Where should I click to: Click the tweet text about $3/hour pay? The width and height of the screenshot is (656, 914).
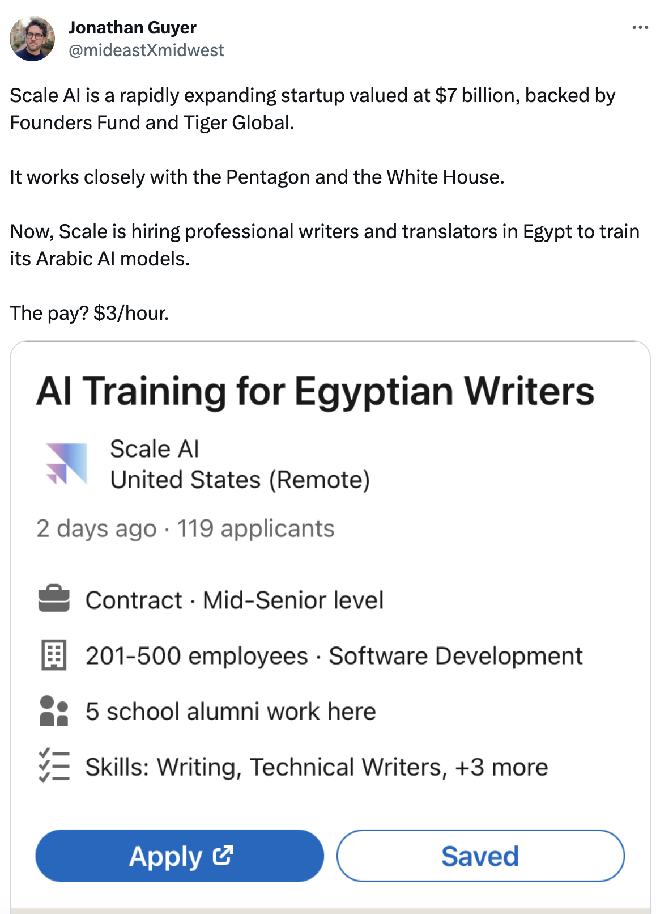(x=90, y=313)
